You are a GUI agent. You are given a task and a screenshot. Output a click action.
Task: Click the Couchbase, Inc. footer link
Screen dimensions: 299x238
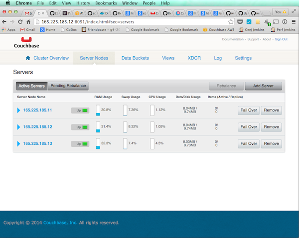pyautogui.click(x=60, y=223)
